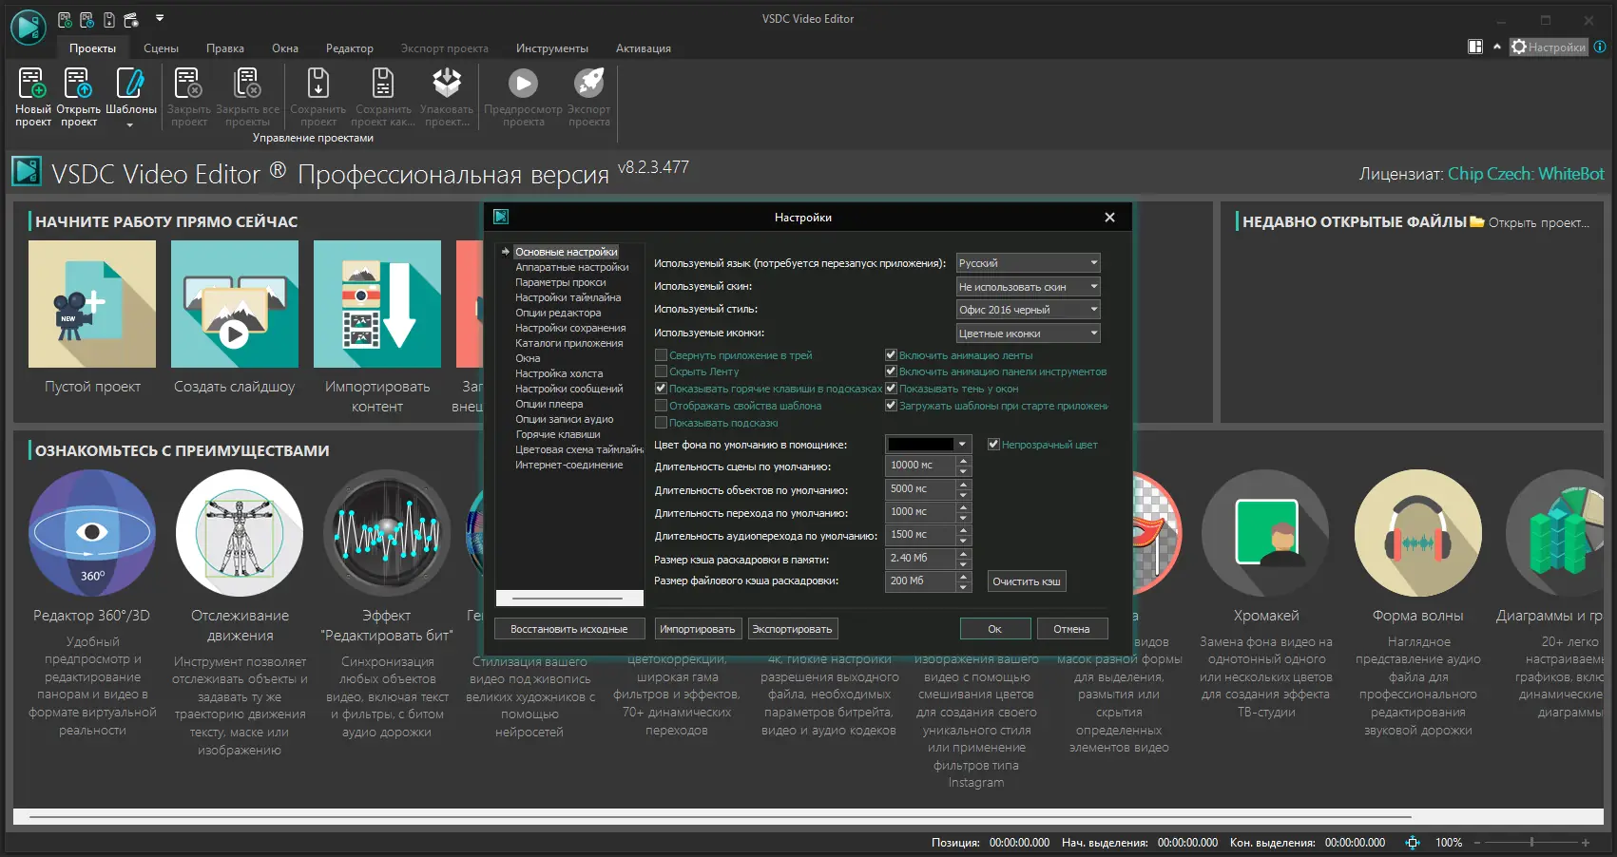Select the Пустой проект thumbnail
The image size is (1617, 857).
coord(92,304)
